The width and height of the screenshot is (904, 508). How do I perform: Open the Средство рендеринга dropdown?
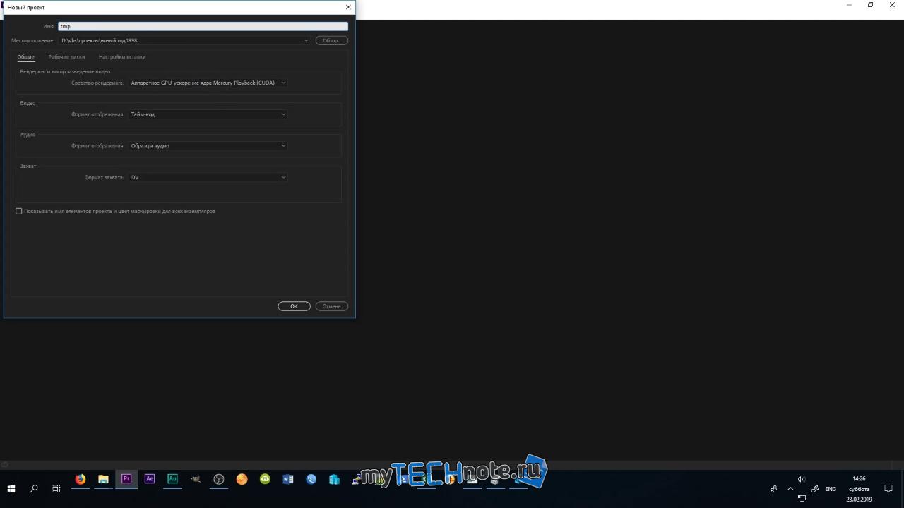(208, 83)
